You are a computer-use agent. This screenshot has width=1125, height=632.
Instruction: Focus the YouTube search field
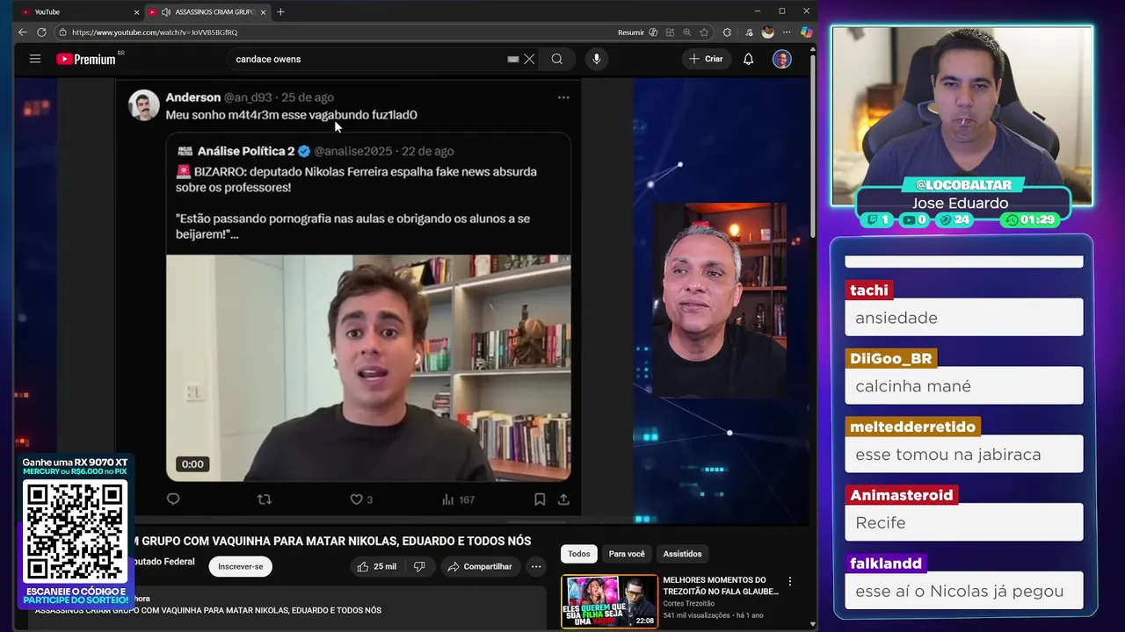tap(369, 59)
